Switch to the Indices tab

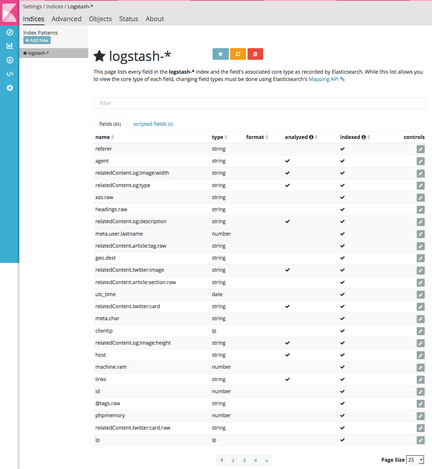[x=34, y=19]
